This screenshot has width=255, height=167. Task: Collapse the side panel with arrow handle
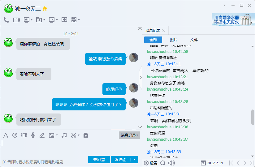click(x=141, y=78)
